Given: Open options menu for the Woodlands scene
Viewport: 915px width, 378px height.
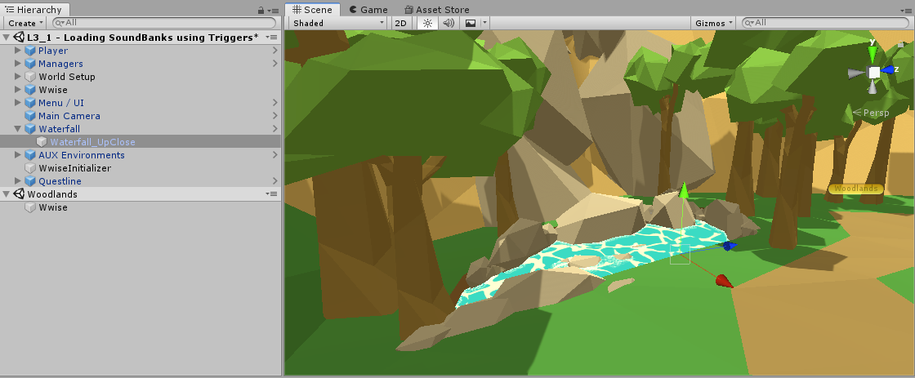Looking at the screenshot, I should pos(272,194).
